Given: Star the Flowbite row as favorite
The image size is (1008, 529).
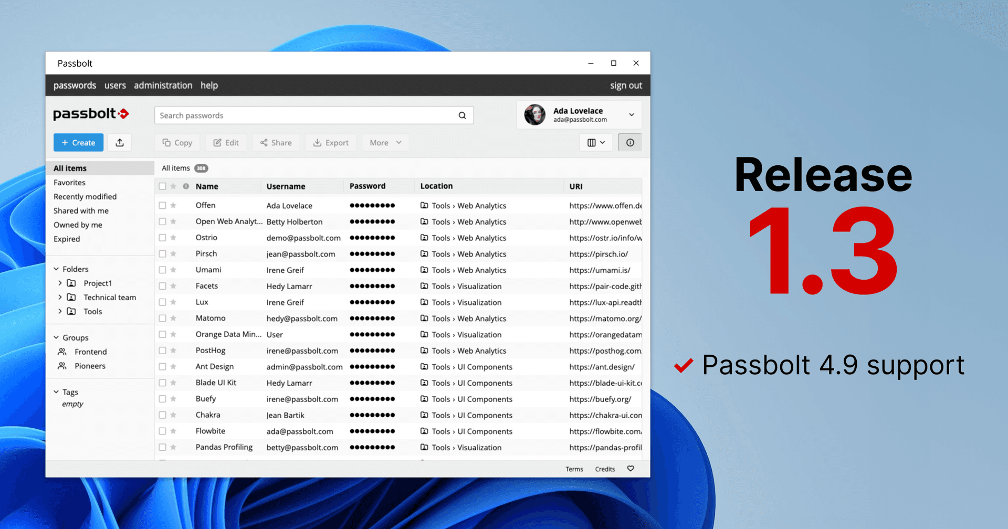Looking at the screenshot, I should point(173,431).
